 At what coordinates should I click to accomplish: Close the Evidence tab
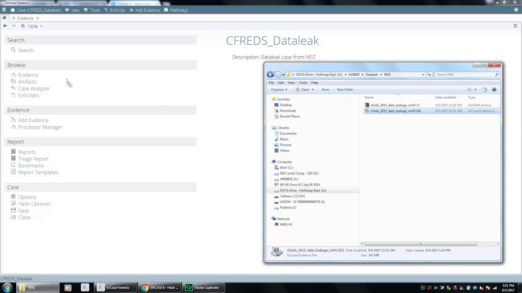[38, 18]
